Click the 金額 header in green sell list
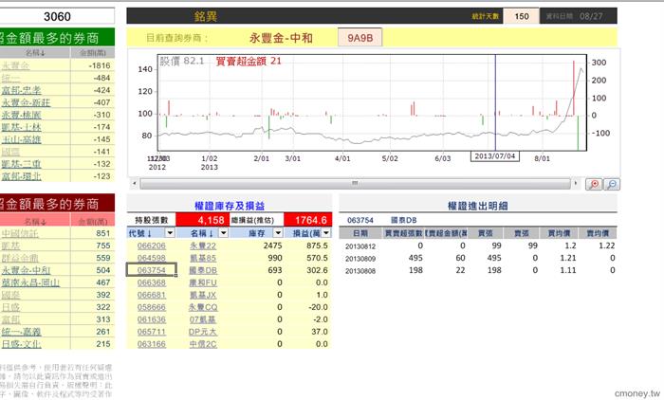 pyautogui.click(x=93, y=52)
